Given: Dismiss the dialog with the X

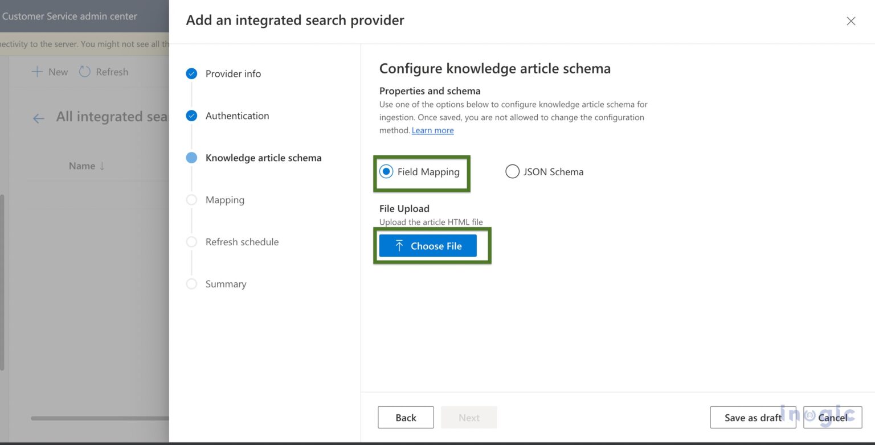Looking at the screenshot, I should pos(851,20).
